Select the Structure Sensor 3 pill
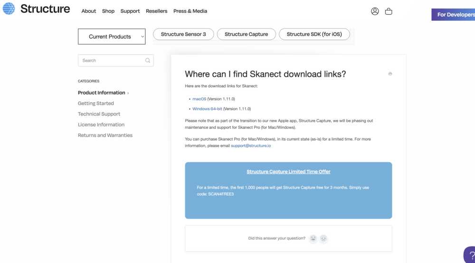Screen dimensions: 475x263 pos(183,34)
